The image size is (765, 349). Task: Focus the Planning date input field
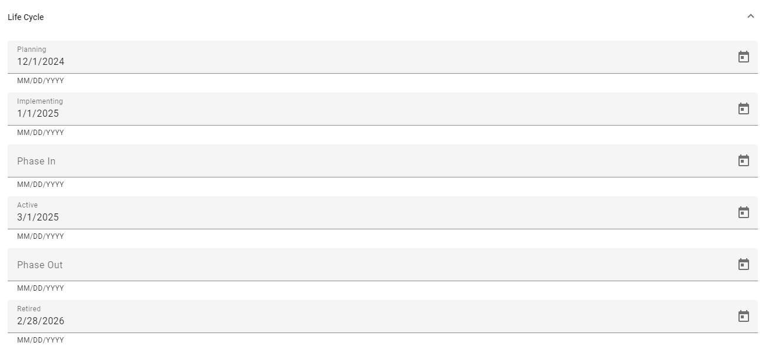coord(354,61)
